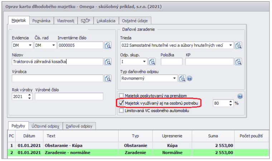
Task: Tick Limitovaná VC osobného automobilu checkbox
Action: pos(122,111)
